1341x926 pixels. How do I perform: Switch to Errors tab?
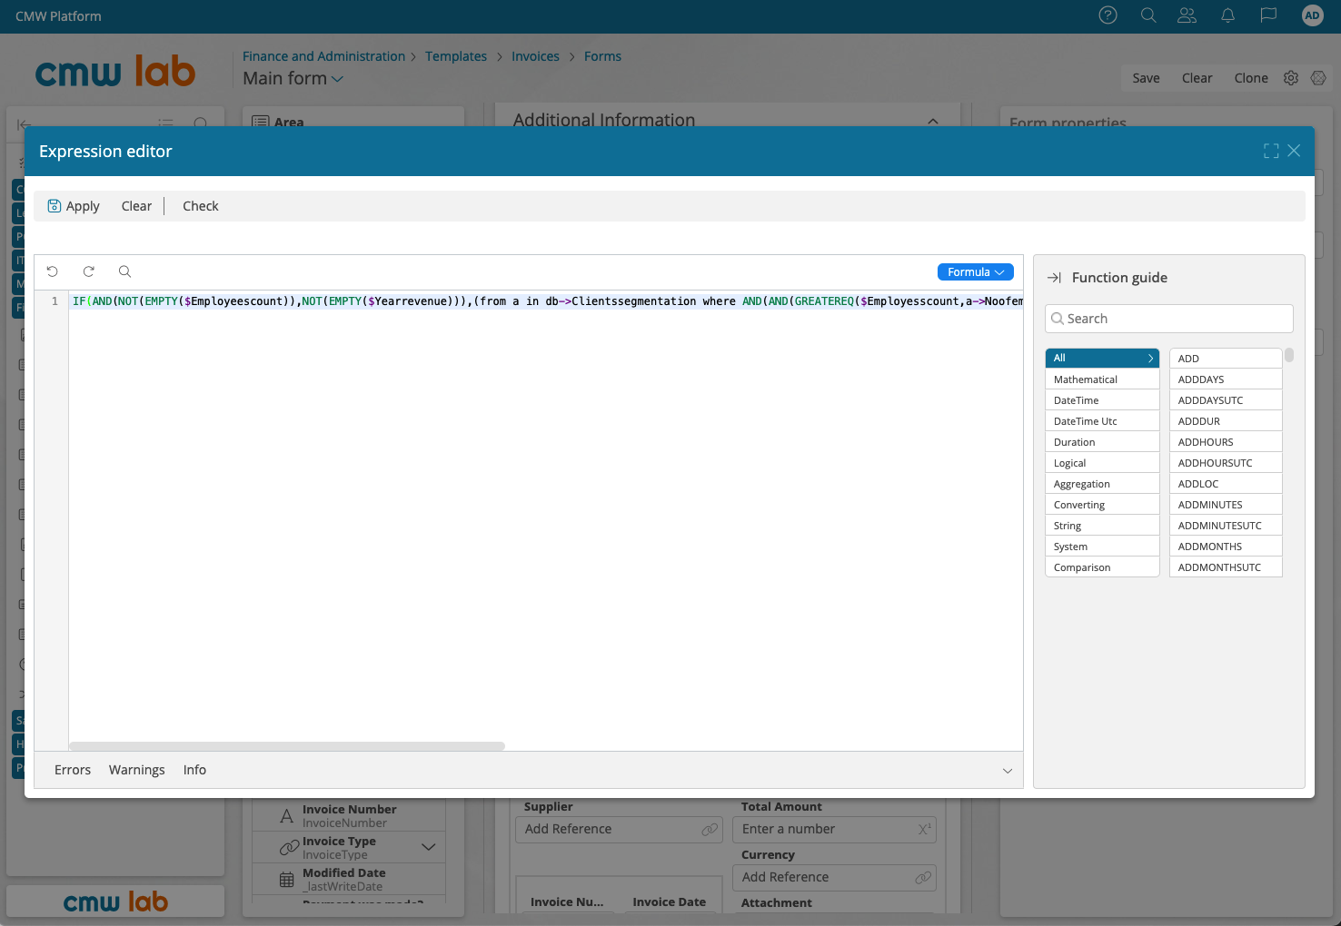tap(73, 770)
